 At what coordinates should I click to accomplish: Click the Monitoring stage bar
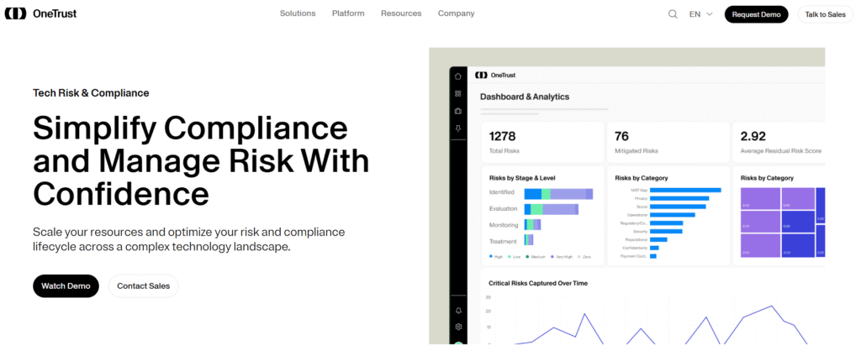(532, 224)
